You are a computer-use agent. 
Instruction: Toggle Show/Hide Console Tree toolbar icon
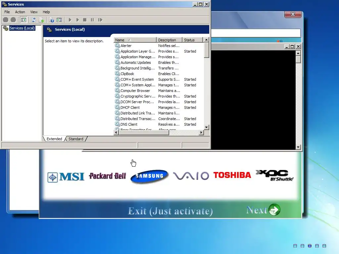point(24,20)
